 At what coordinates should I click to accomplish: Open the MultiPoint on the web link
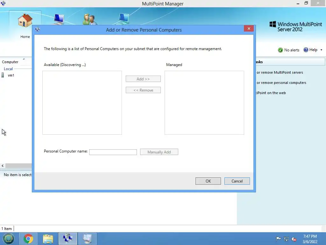pos(271,93)
